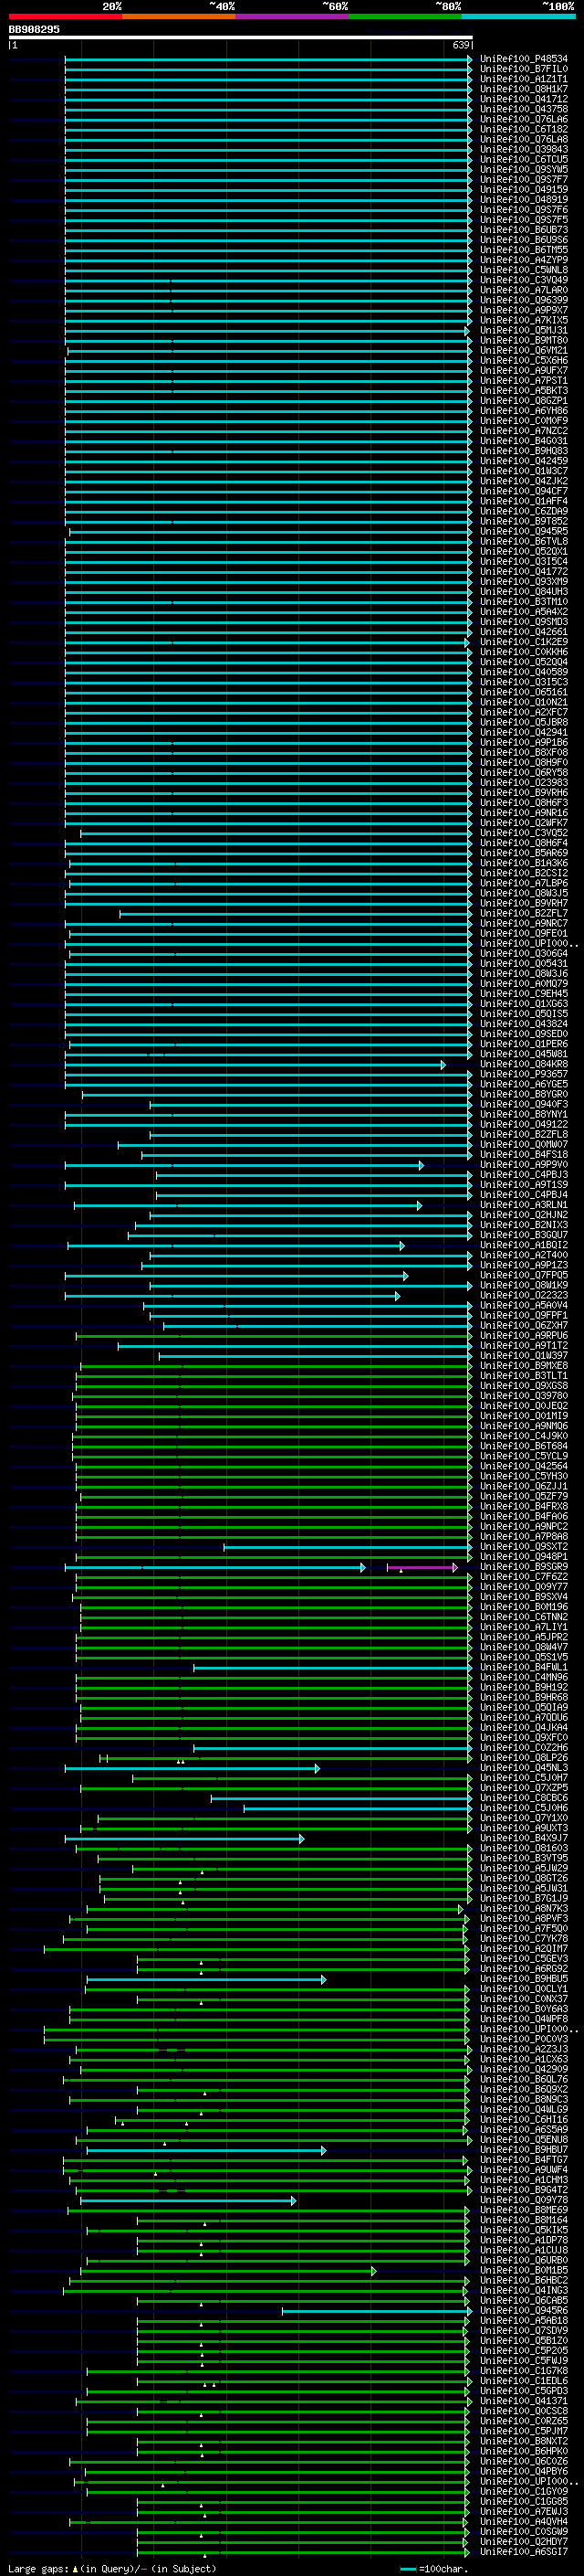
Task: Open hit UniRef100_Q948P1
Action: (x=524, y=1557)
